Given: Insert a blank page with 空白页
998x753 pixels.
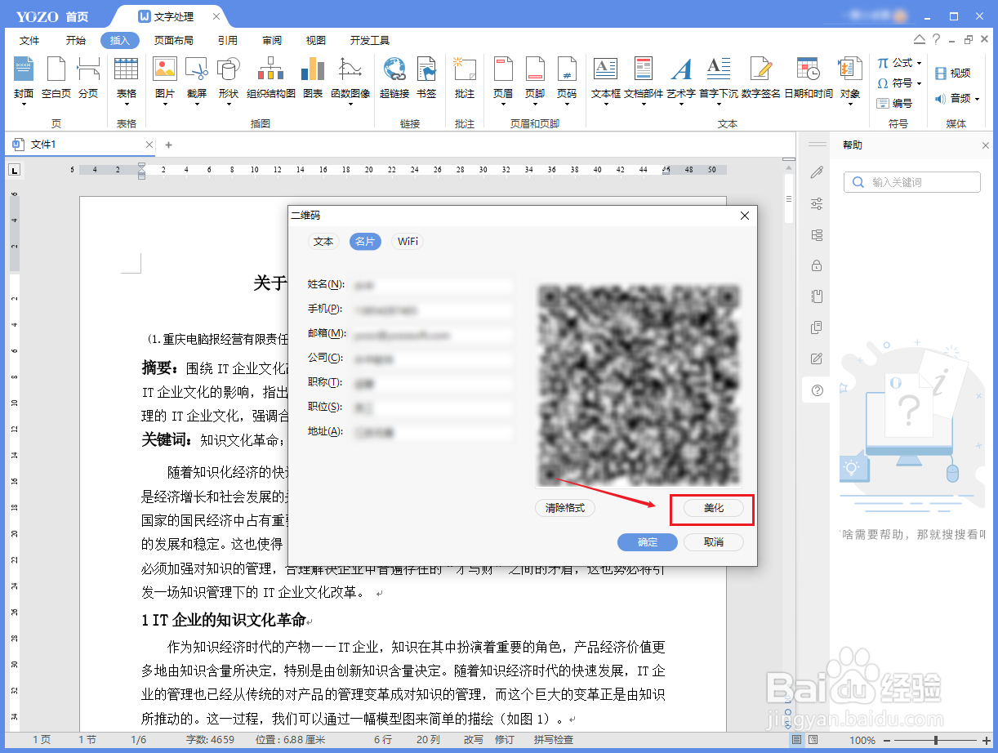Looking at the screenshot, I should tap(56, 79).
